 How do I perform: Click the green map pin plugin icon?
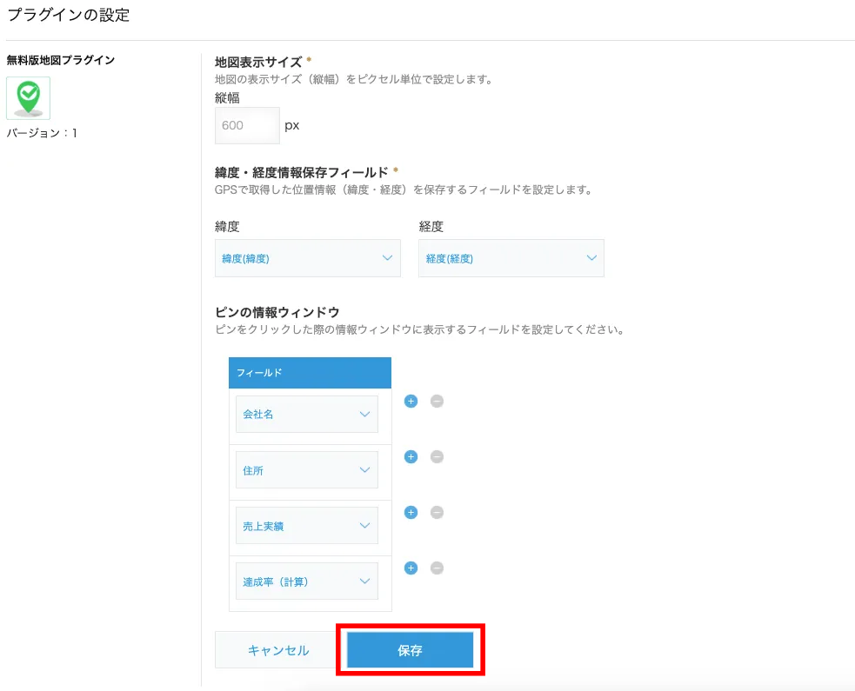tap(28, 97)
